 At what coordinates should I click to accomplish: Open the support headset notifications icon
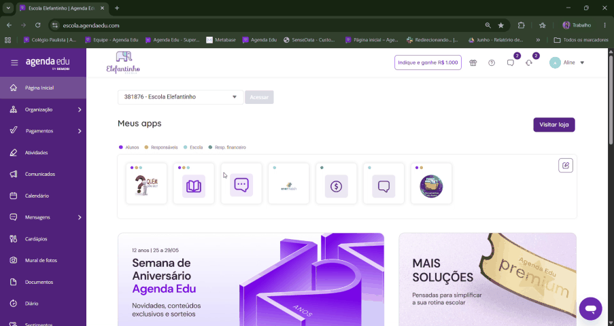[529, 62]
